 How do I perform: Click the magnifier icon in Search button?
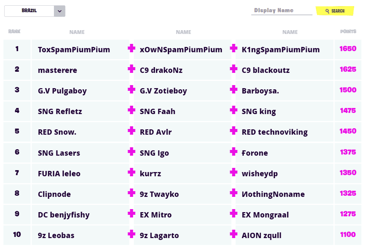tap(327, 11)
